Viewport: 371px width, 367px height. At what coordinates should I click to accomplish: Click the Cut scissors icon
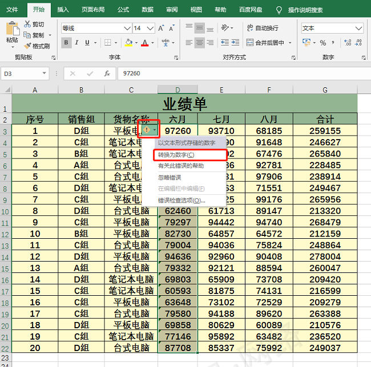(27, 24)
